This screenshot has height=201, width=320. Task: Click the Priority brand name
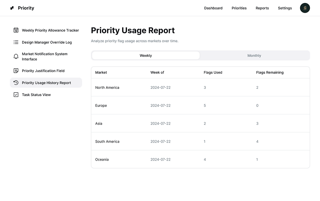click(x=26, y=8)
